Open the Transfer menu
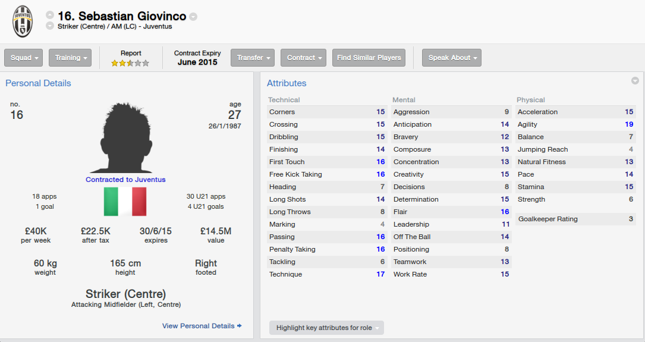The height and width of the screenshot is (342, 645). pos(253,58)
